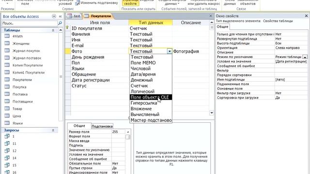Click the Копия1 Покупатели table icon
Image resolution: width=310 pixels, height=174 pixels.
[7, 72]
